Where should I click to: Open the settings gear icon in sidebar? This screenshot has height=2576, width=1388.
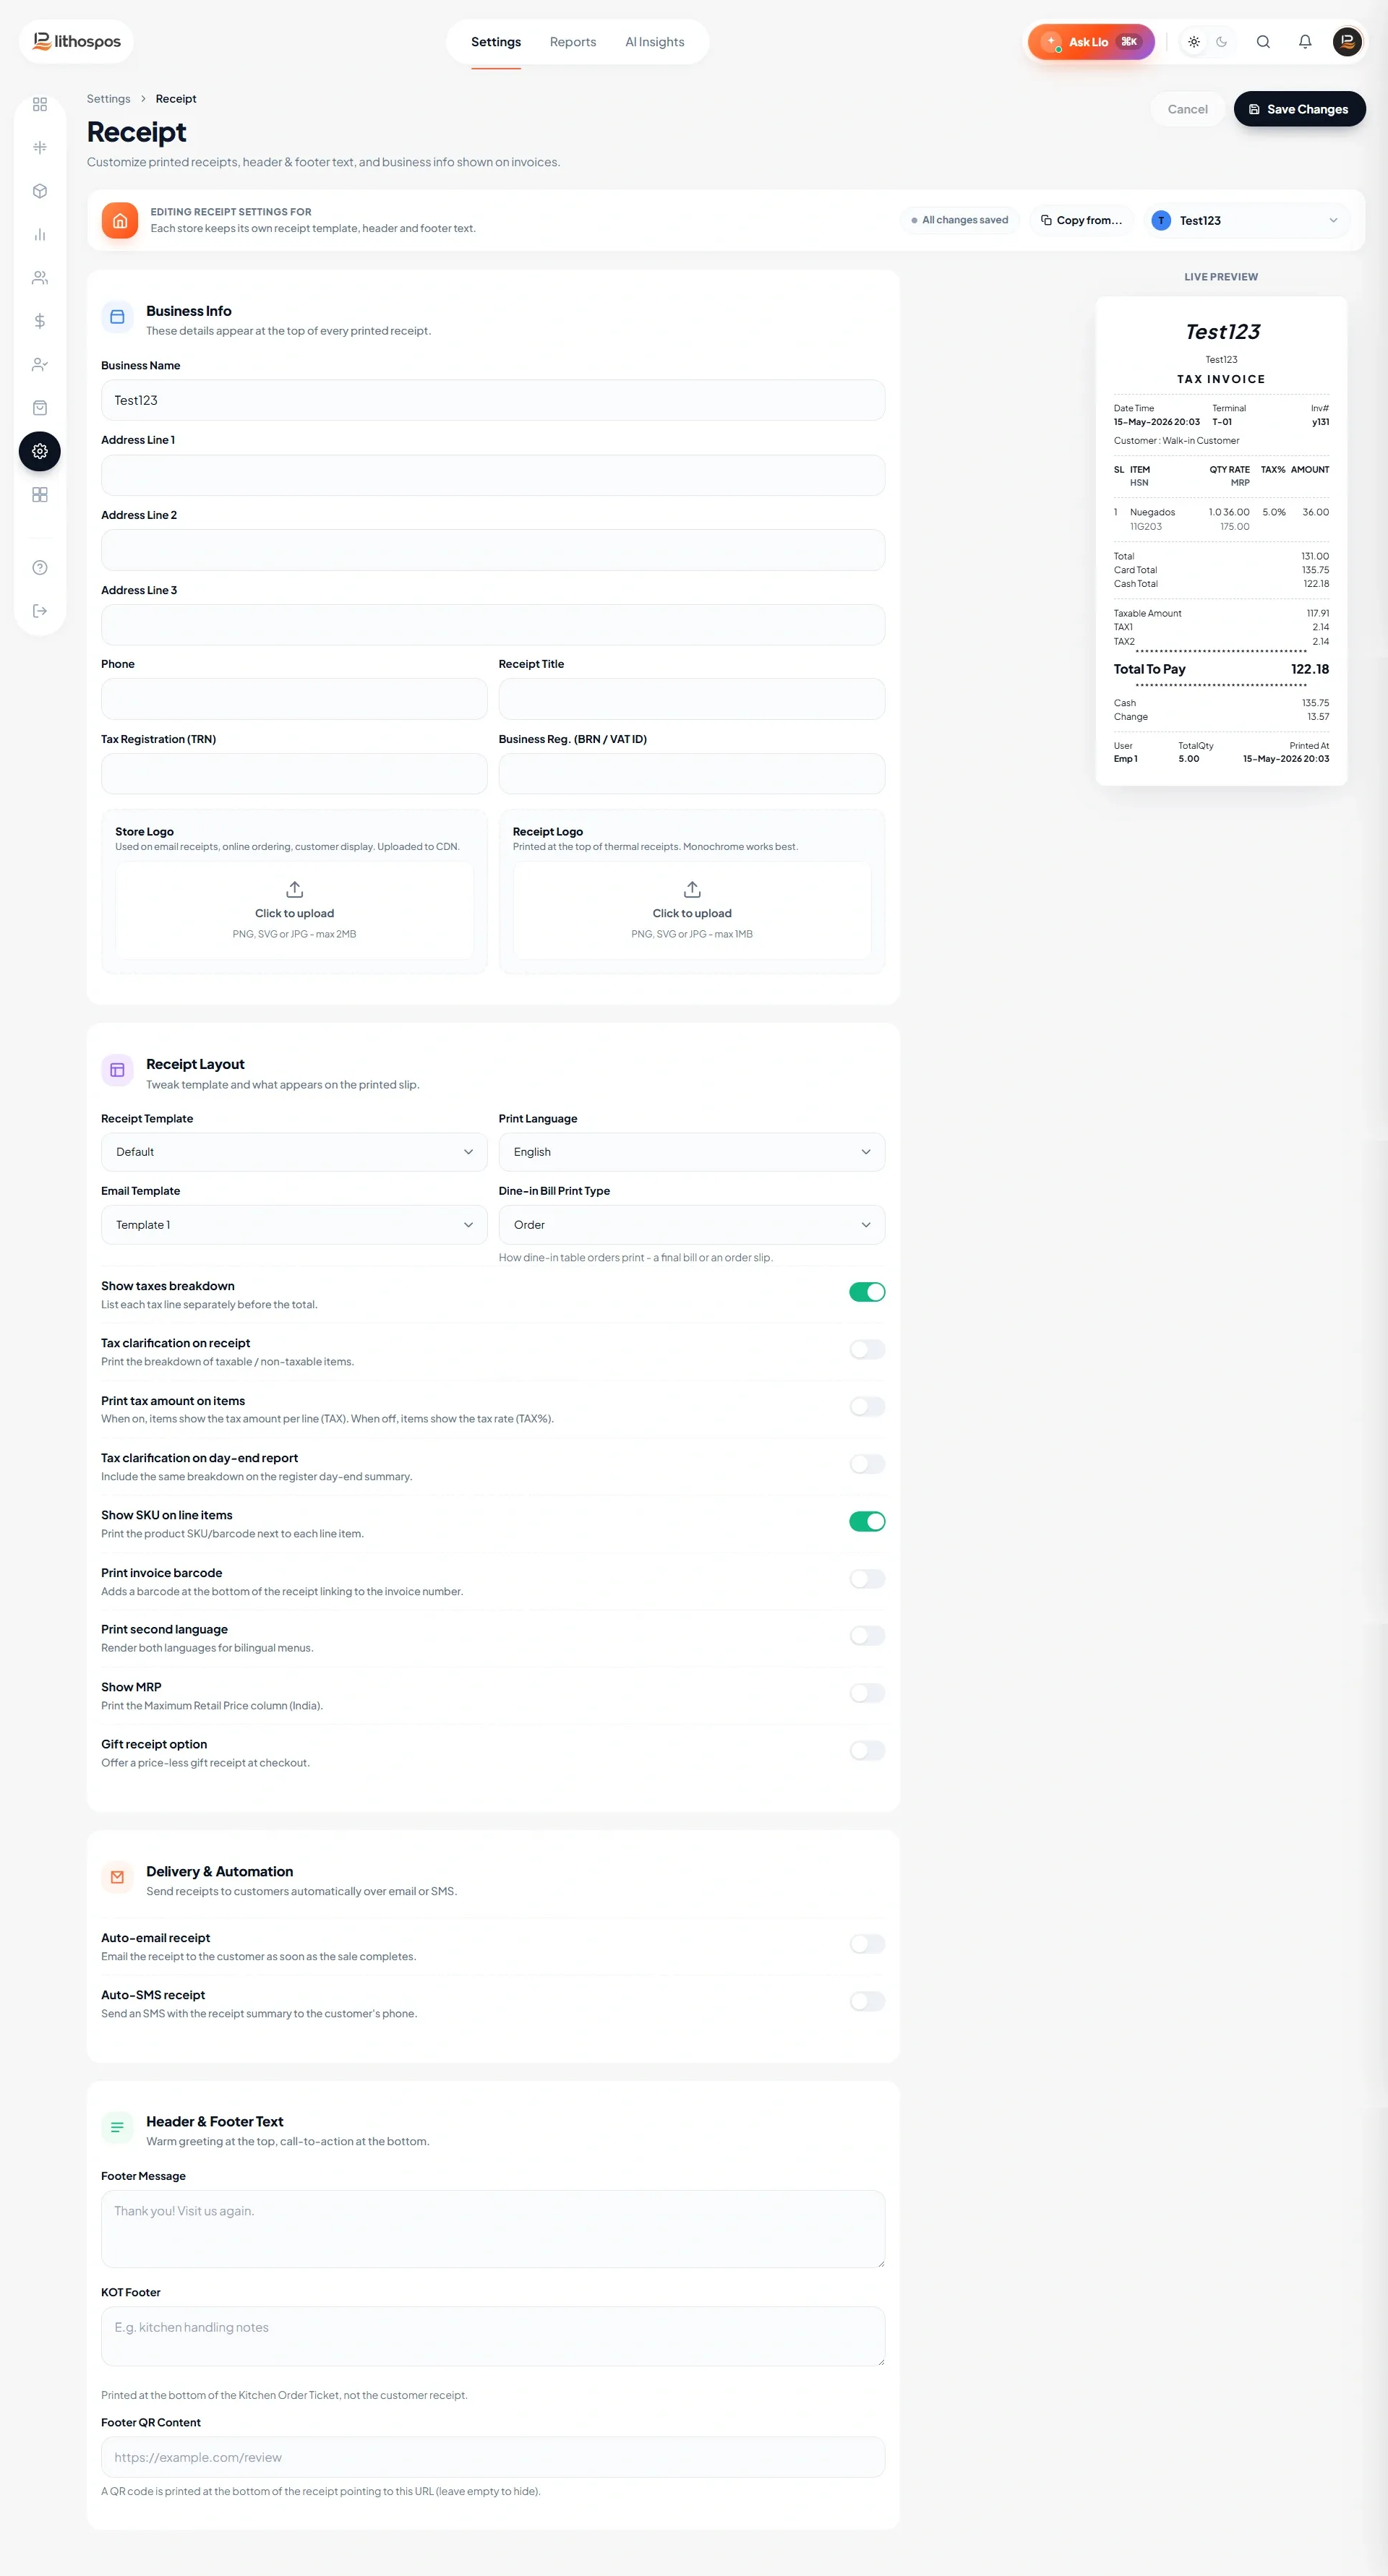40,451
